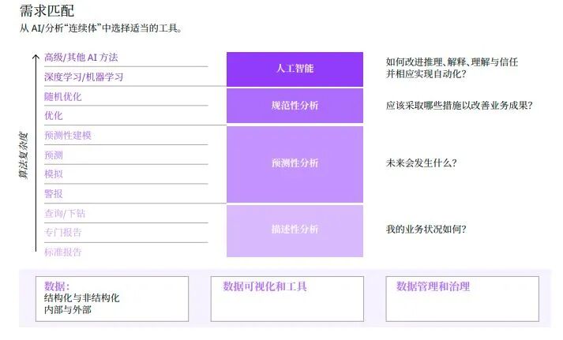Click the 专门报告 row

tap(63, 233)
